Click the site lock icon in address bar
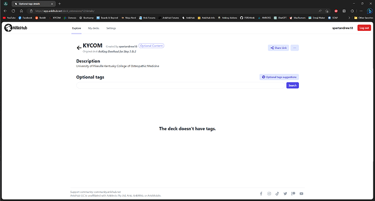Screen dimensions: 375x201 click(31, 11)
